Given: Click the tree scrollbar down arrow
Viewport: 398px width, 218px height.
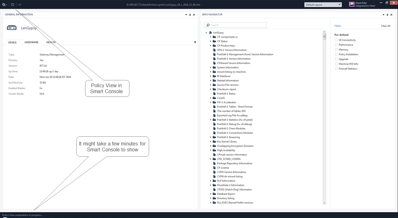Looking at the screenshot, I should (x=324, y=203).
